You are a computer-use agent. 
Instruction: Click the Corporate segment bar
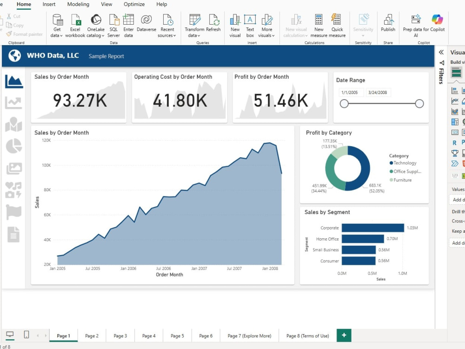(x=373, y=228)
